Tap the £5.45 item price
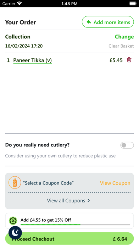Viewport: 139px width, 248px height. pyautogui.click(x=116, y=60)
